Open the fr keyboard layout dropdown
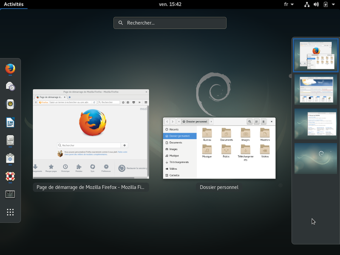340x255 pixels. [x=289, y=4]
